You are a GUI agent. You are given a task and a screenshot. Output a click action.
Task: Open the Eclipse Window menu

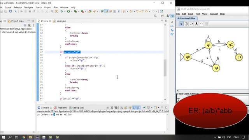[x=64, y=7]
